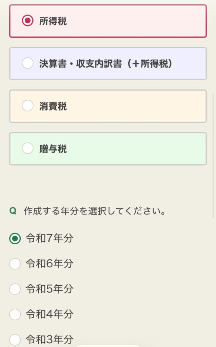Click the 決算書・収支内訳書(+所得税) label
This screenshot has width=216, height=347.
(106, 64)
